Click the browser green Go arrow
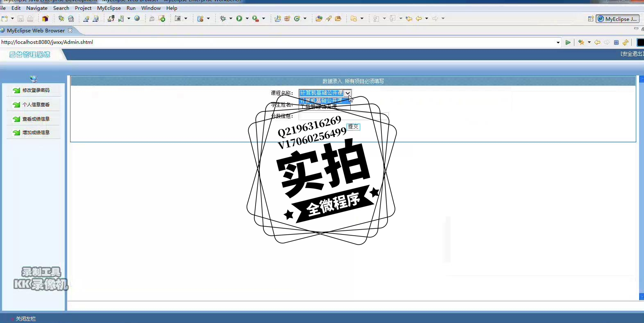Viewport: 644px width, 323px height. 568,42
